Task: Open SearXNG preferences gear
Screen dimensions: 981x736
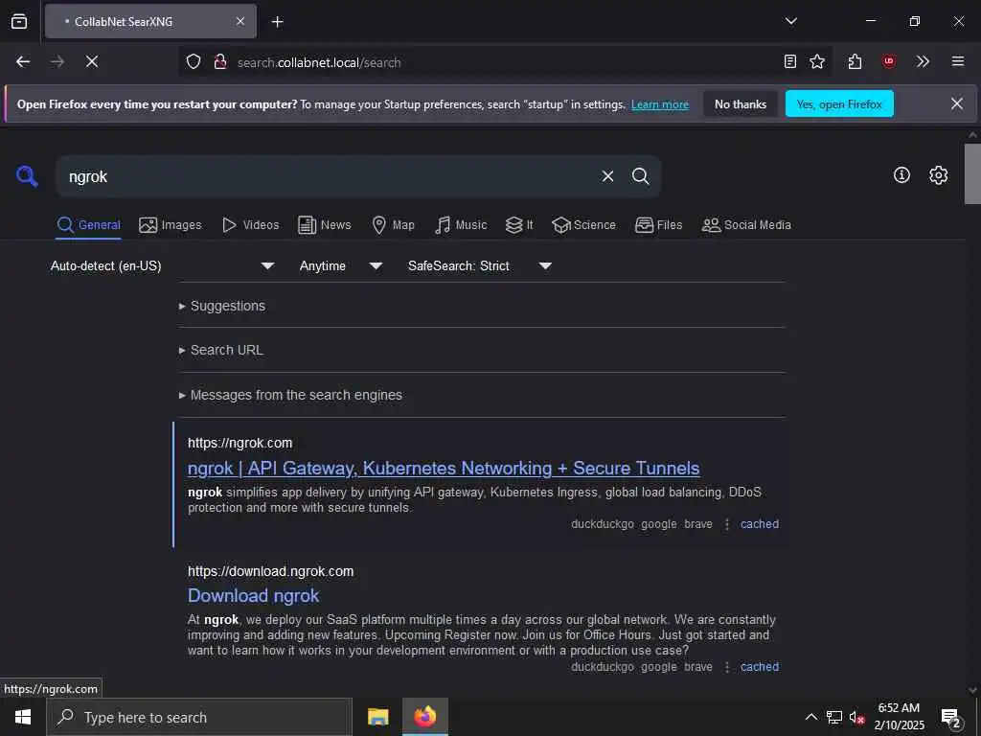Action: tap(939, 175)
